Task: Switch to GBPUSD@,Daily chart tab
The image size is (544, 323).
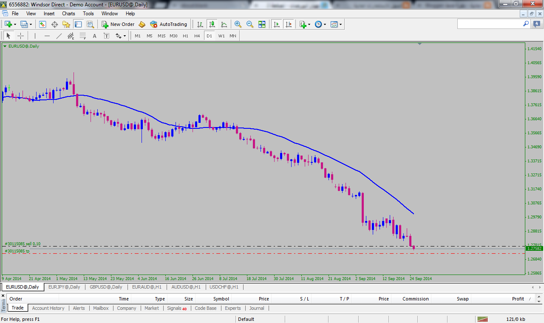Action: coord(106,287)
